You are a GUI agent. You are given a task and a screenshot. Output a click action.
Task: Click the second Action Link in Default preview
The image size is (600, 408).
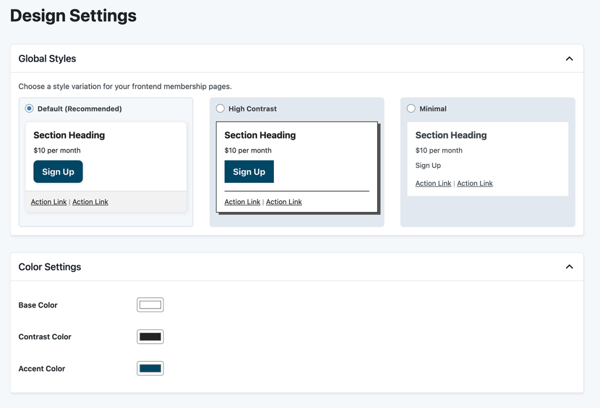point(90,201)
